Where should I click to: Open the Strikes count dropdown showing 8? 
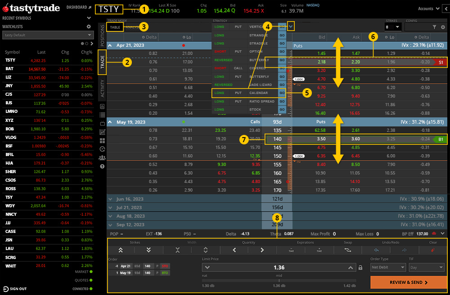click(x=392, y=27)
